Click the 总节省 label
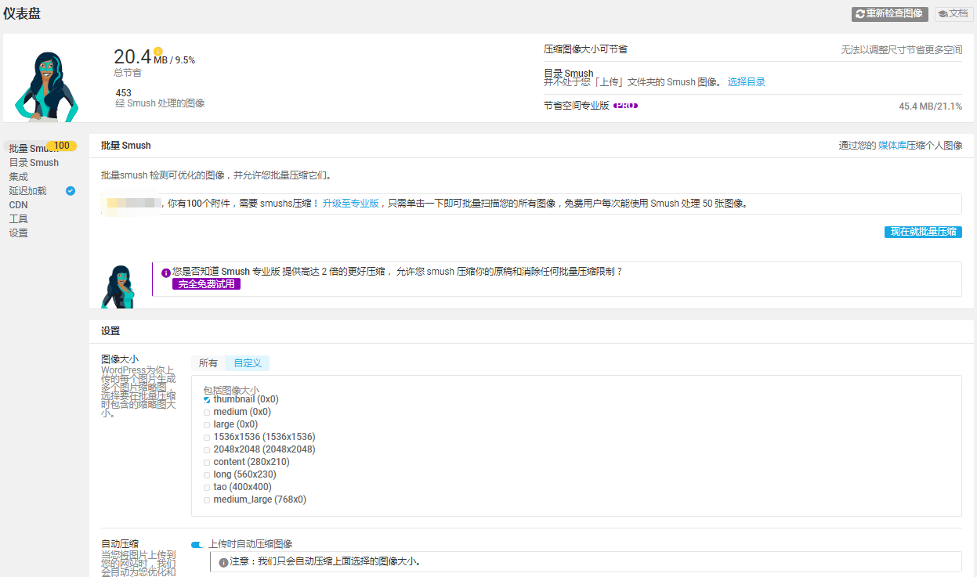The width and height of the screenshot is (977, 577). click(128, 73)
